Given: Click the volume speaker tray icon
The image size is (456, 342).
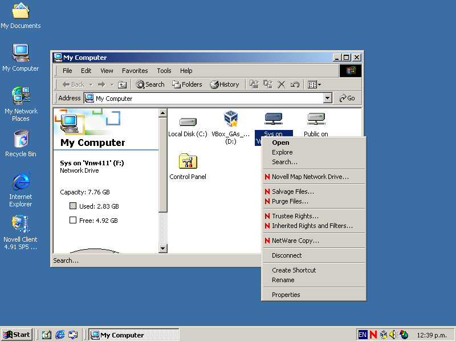Looking at the screenshot, I should pyautogui.click(x=393, y=335).
